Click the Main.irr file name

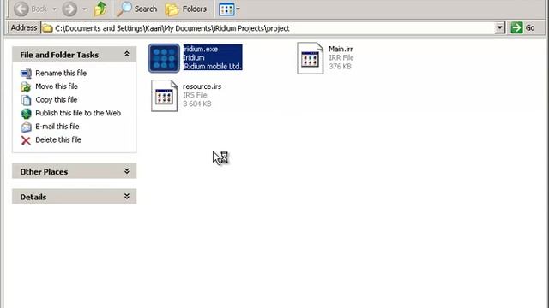pos(341,49)
